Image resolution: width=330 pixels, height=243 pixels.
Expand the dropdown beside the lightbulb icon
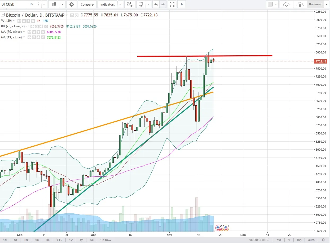148,4
